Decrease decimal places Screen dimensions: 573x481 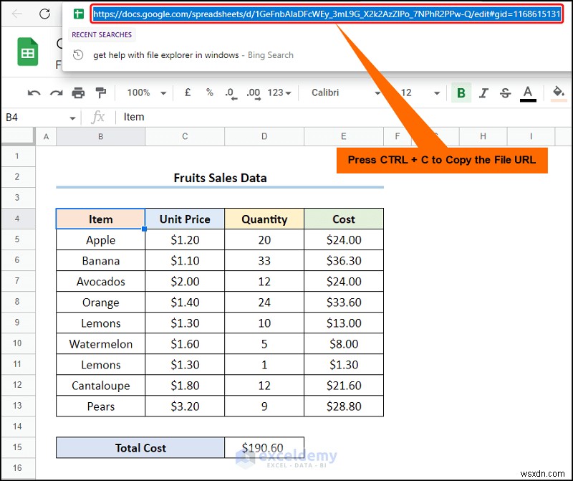click(231, 93)
